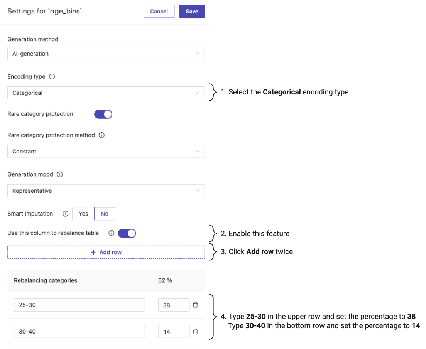426x349 pixels.
Task: Open the Generation method dropdown
Action: click(106, 54)
